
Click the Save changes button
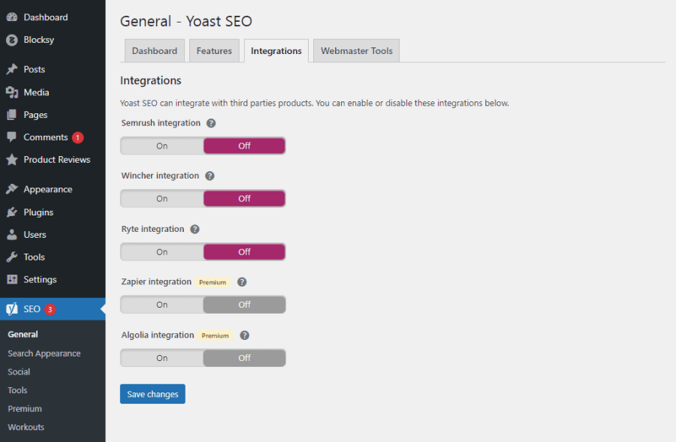152,394
